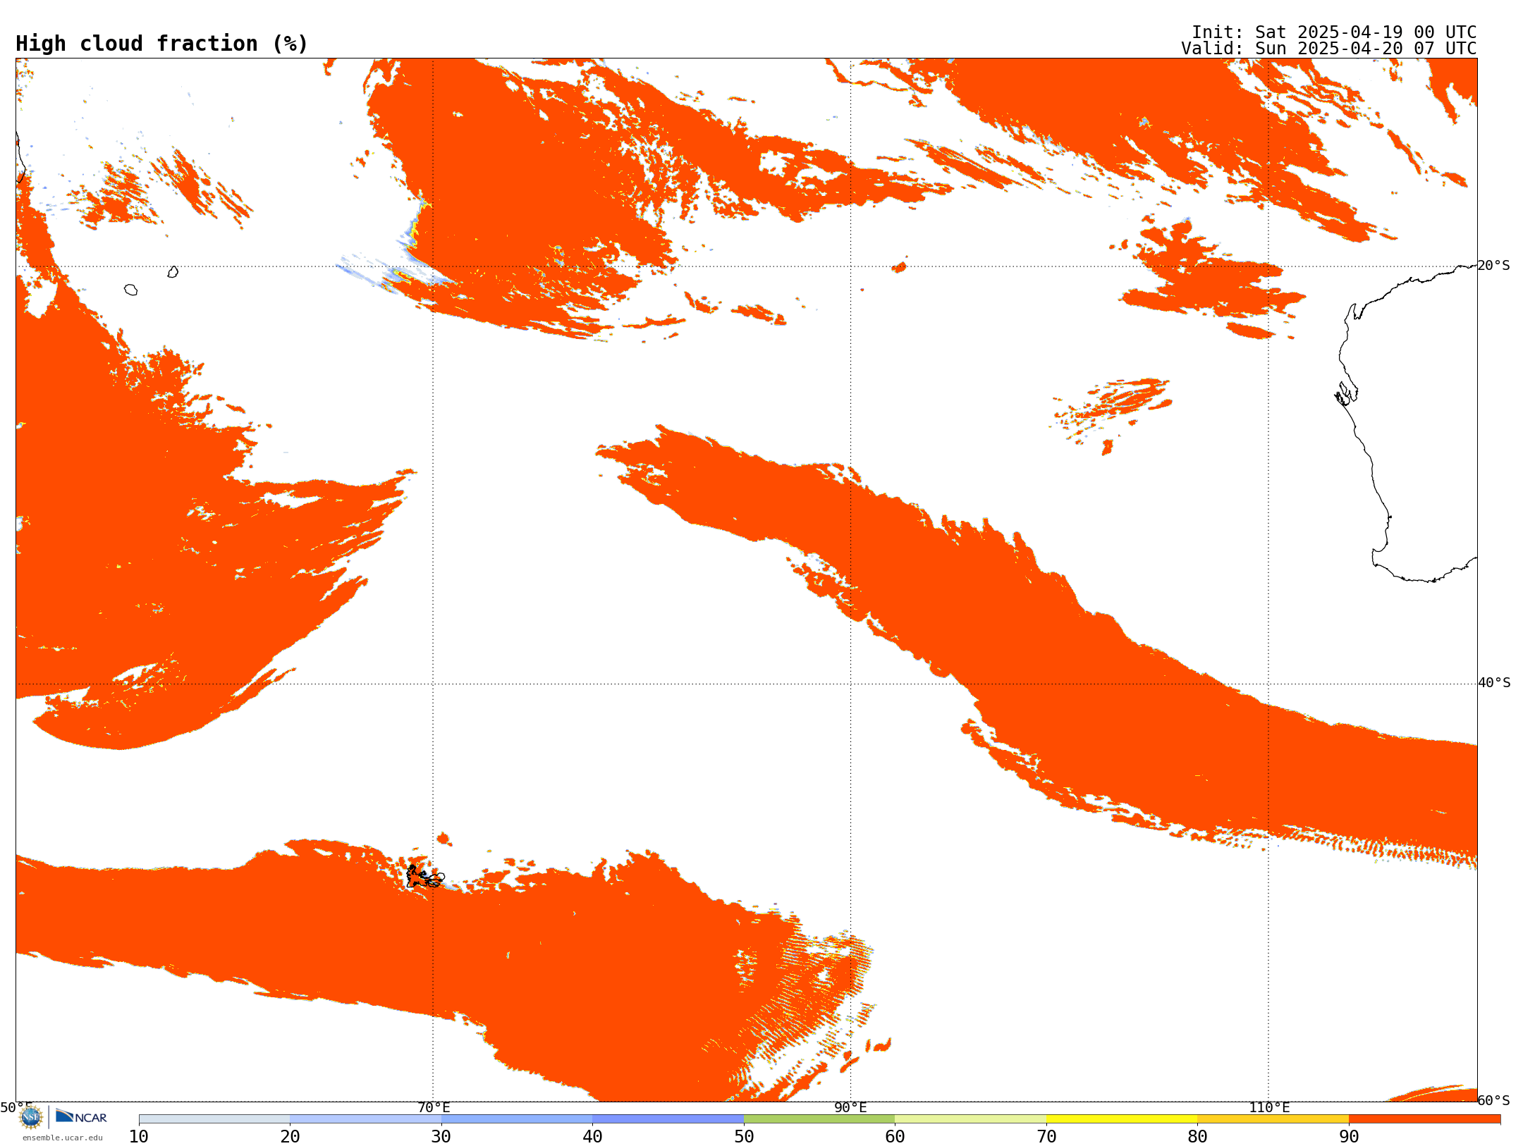Click colorbar tick label 50

(x=744, y=1136)
